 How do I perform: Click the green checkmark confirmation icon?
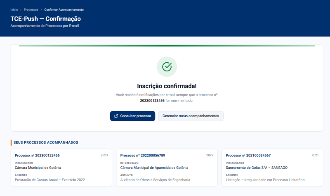coord(167,67)
